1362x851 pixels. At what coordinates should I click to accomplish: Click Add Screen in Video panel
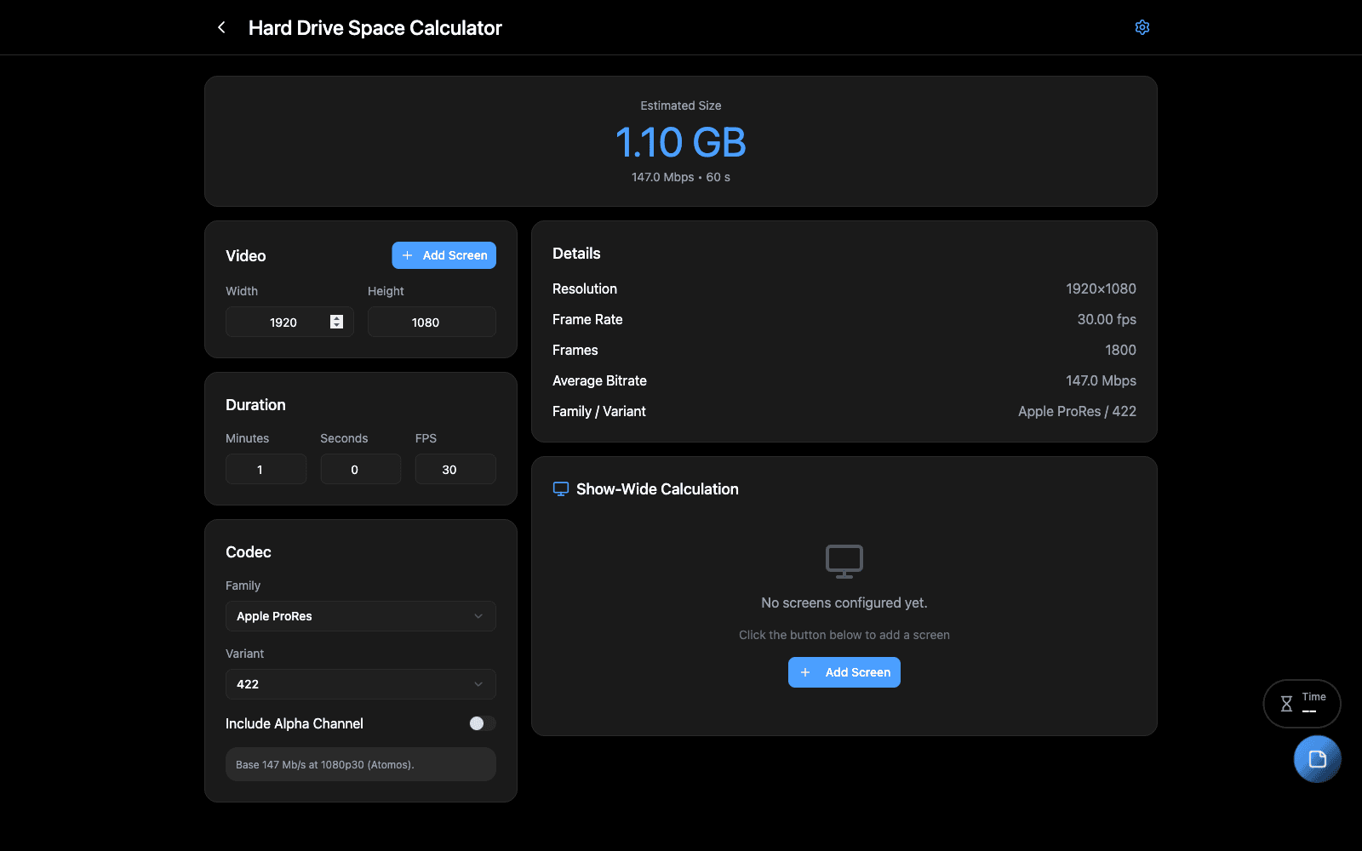pos(444,255)
